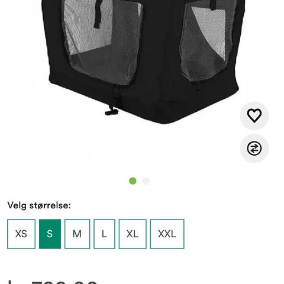Viewport: 284px width, 284px height.
Task: Go to first image via green dot
Action: click(x=133, y=181)
